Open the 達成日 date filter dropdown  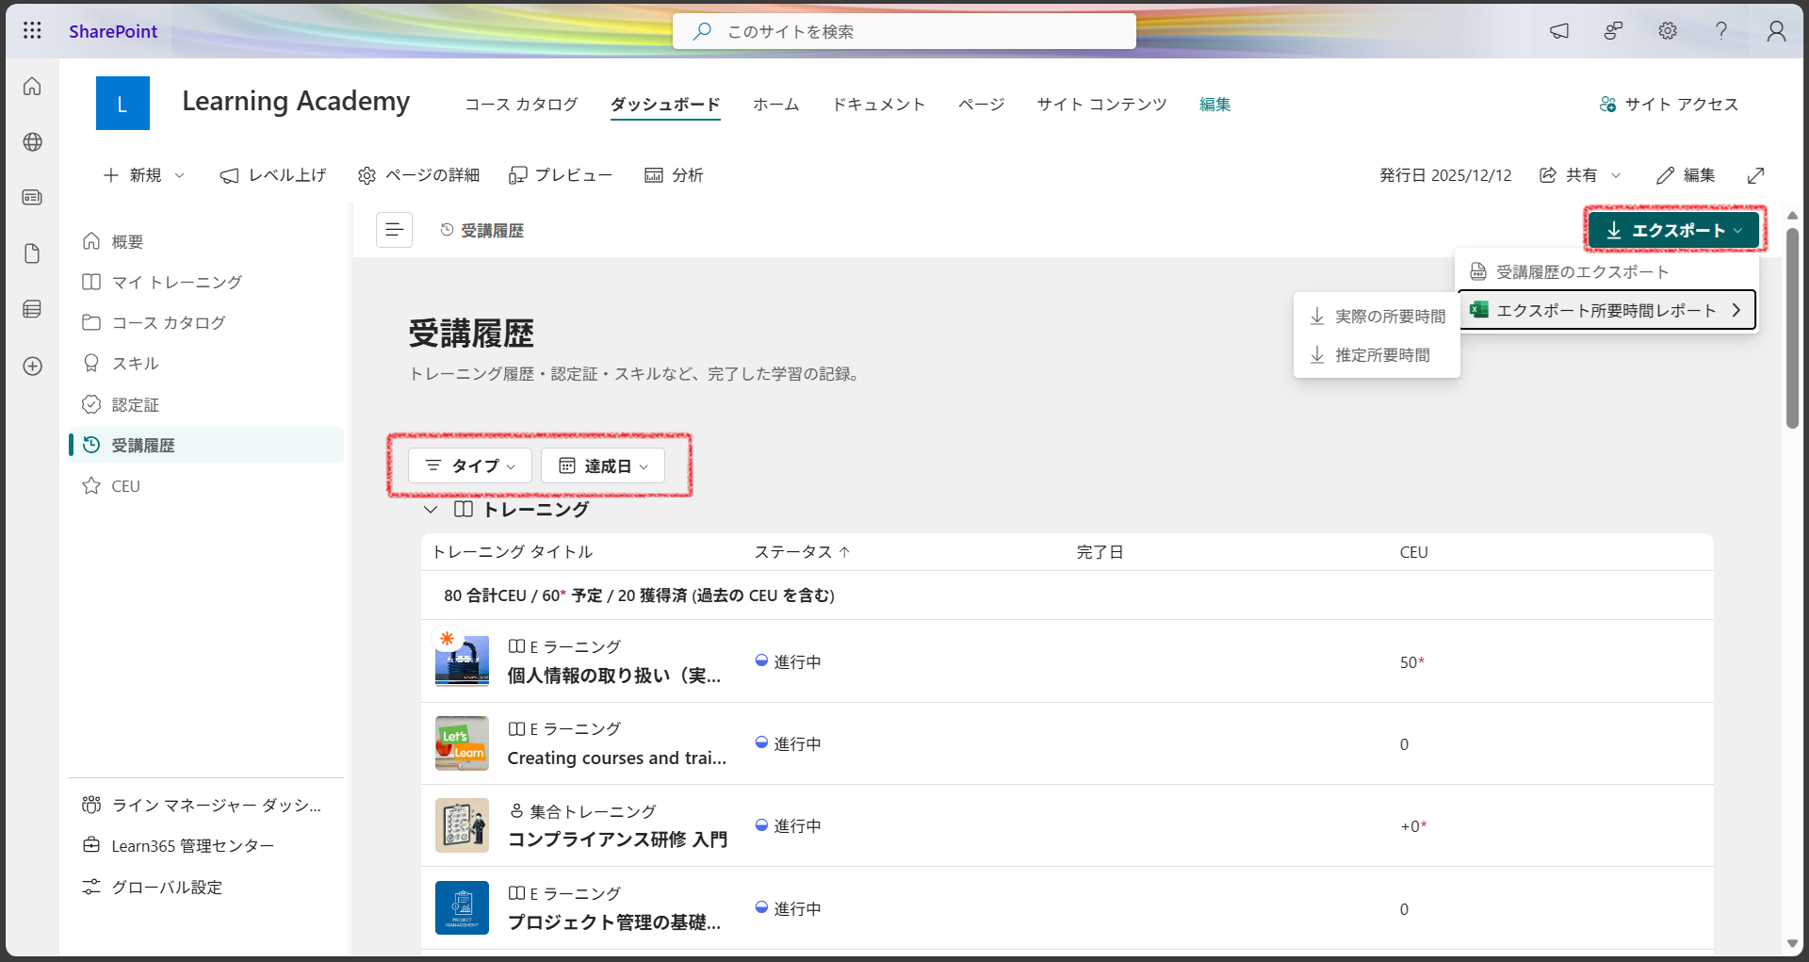click(603, 465)
